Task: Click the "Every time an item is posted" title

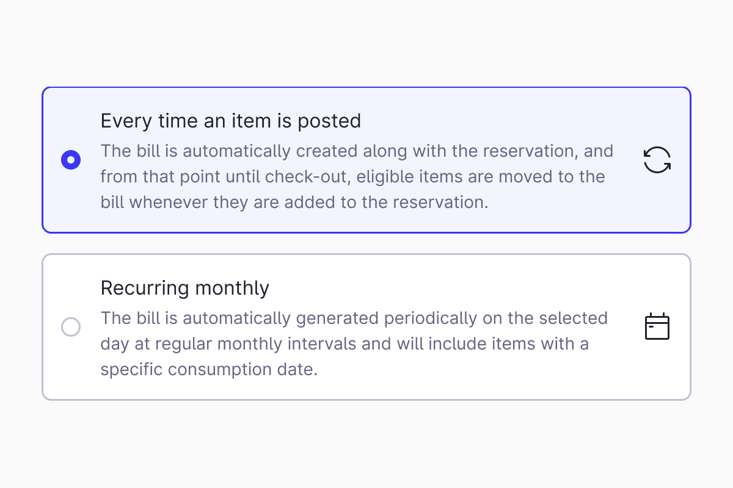Action: [230, 121]
